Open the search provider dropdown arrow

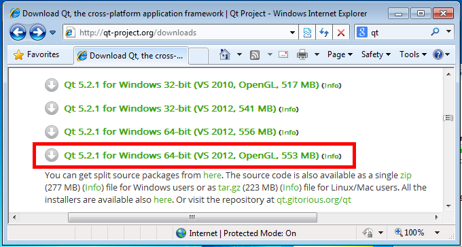448,32
